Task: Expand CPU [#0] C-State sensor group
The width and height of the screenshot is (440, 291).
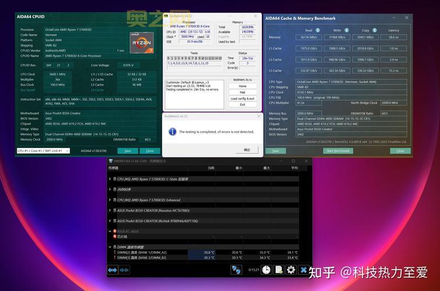Action: (x=110, y=179)
